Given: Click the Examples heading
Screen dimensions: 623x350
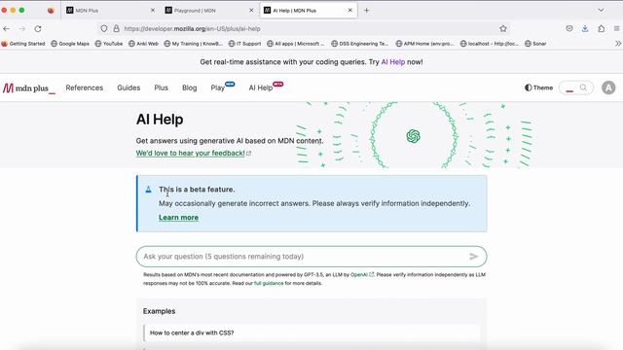Looking at the screenshot, I should point(159,311).
